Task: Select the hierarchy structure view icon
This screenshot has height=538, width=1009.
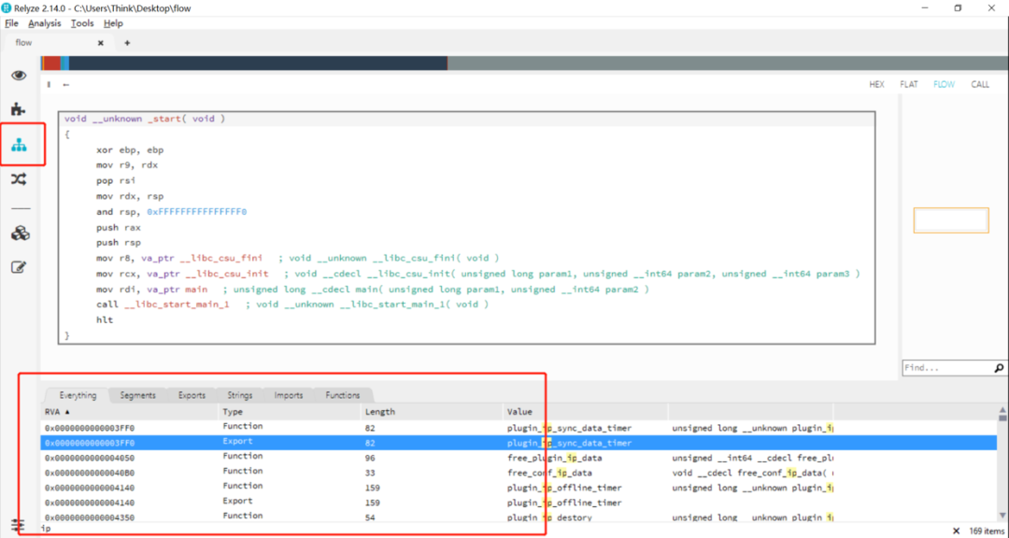Action: tap(19, 145)
